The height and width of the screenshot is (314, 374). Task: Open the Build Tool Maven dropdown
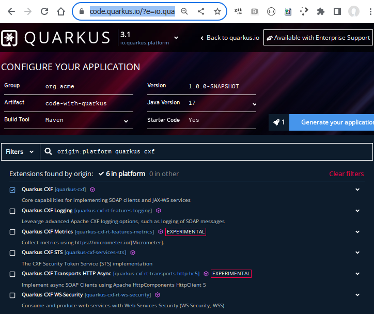click(x=87, y=120)
